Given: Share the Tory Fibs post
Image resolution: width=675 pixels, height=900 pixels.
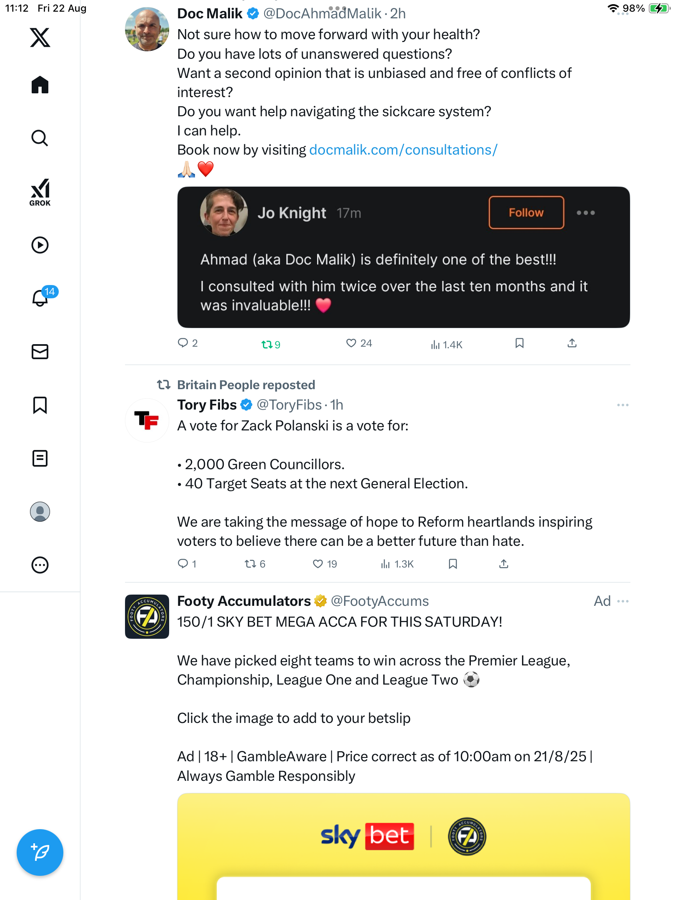Looking at the screenshot, I should pyautogui.click(x=504, y=564).
